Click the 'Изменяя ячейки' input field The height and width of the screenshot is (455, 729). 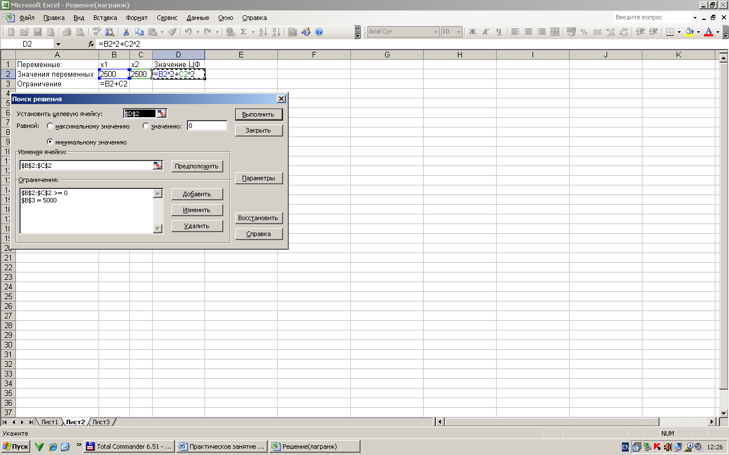pos(85,166)
